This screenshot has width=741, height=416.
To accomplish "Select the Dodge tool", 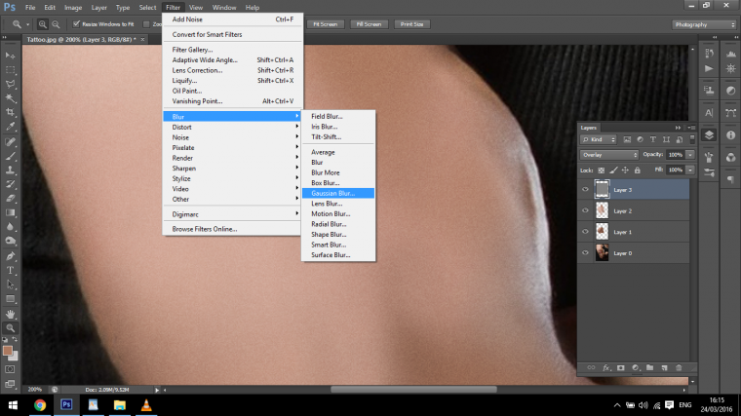I will (x=10, y=242).
